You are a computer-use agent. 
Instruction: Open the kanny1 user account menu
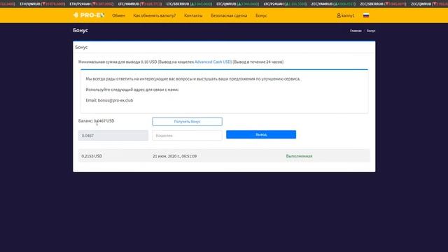tap(345, 15)
